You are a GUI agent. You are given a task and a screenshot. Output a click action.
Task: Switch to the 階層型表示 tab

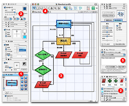[x=109, y=20]
